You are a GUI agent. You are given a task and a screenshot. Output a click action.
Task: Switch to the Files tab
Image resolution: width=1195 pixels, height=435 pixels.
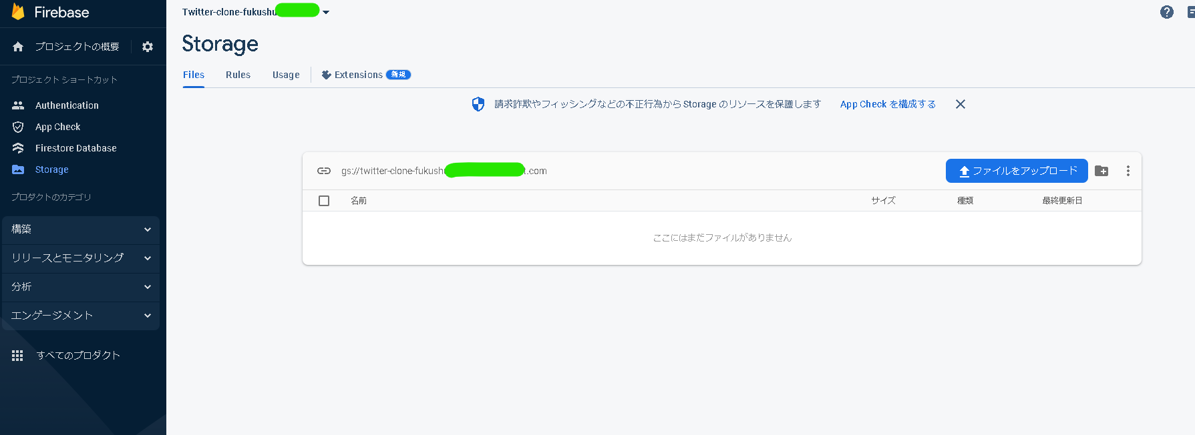[x=194, y=75]
